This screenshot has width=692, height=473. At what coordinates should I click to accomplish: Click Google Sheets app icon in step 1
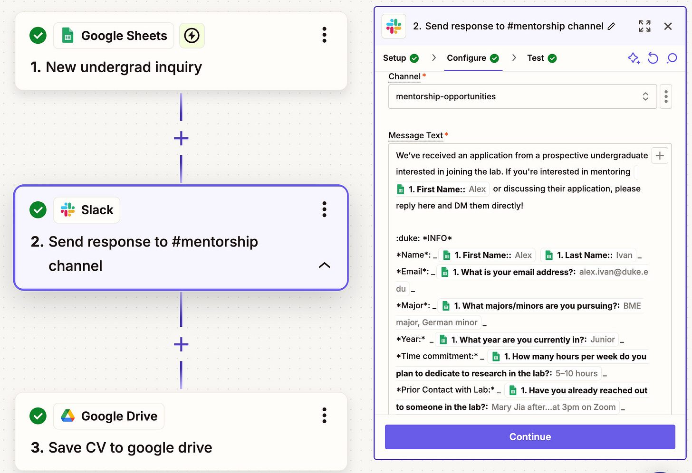(x=67, y=36)
